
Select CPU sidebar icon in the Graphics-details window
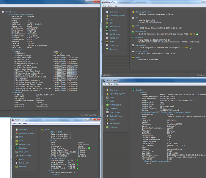(107, 98)
